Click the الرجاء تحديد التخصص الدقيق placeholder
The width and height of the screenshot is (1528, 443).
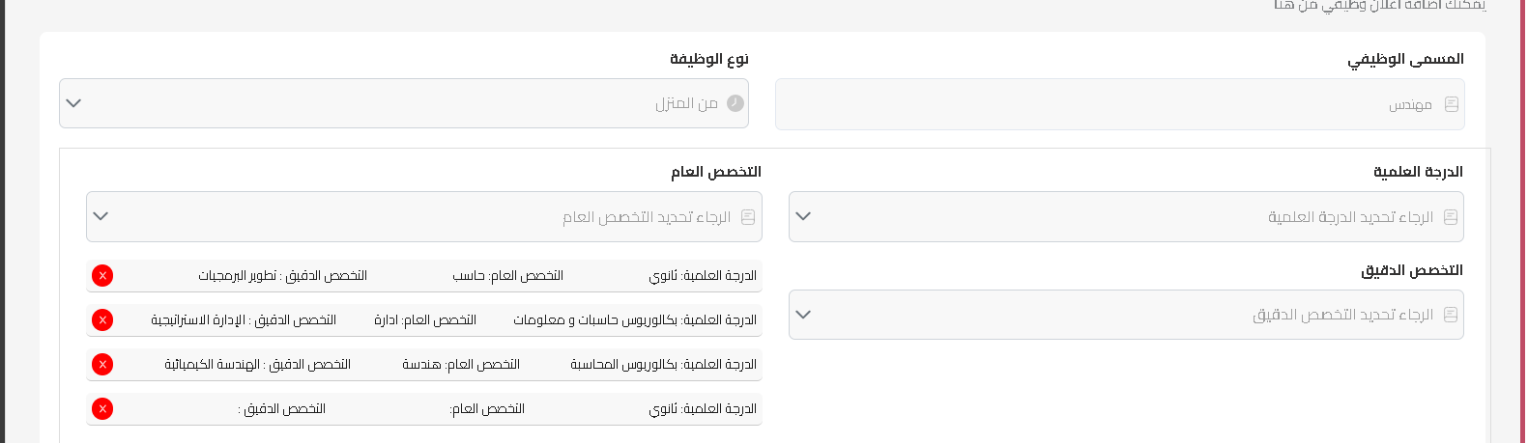tap(1343, 315)
